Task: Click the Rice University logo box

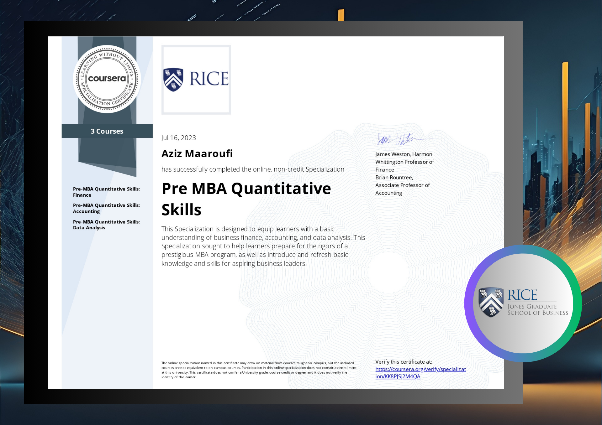Action: tap(196, 80)
